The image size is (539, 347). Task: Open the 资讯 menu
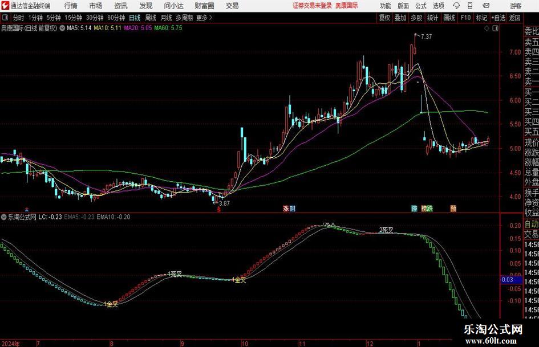coord(121,6)
